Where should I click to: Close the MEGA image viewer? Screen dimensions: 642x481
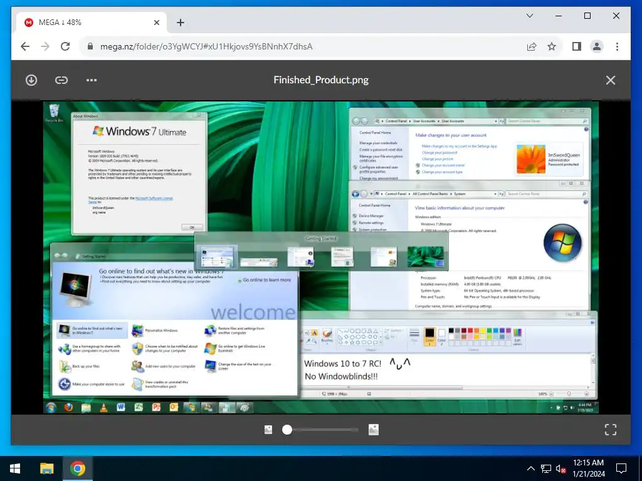(x=611, y=80)
